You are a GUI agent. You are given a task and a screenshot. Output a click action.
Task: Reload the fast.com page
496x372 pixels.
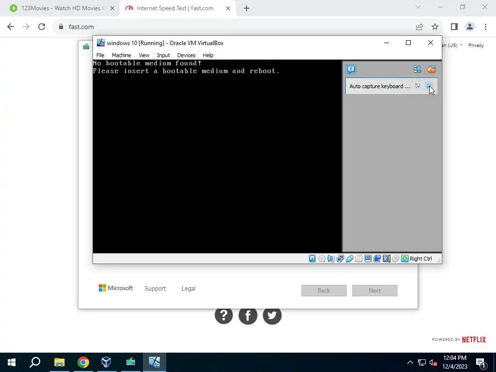[x=42, y=27]
